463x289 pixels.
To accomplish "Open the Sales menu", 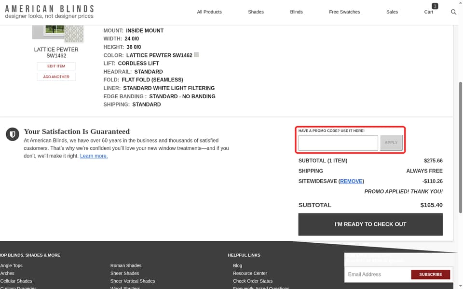I will pos(392,12).
